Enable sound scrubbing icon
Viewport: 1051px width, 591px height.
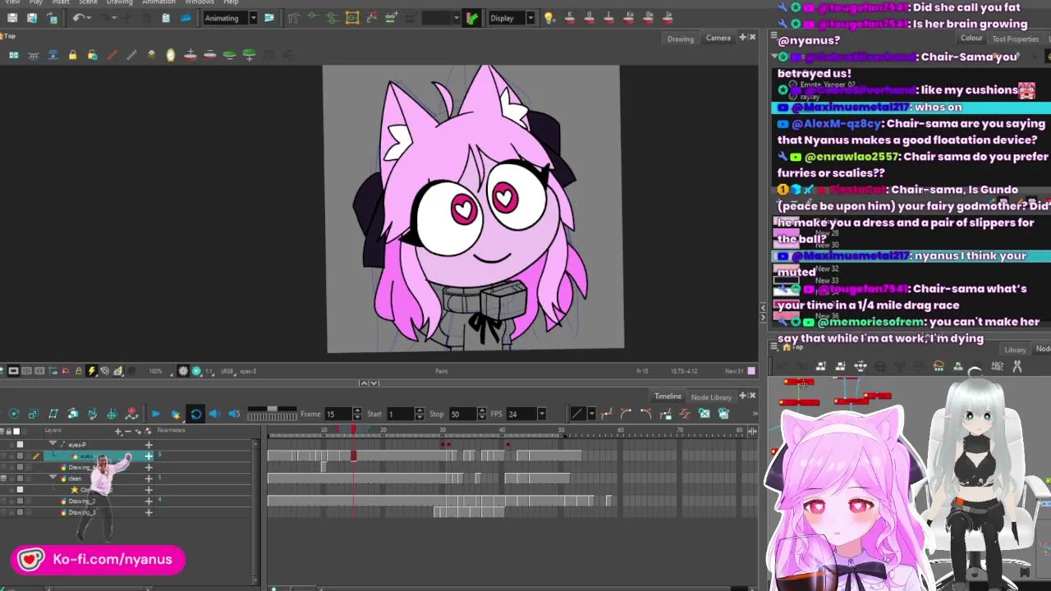234,414
